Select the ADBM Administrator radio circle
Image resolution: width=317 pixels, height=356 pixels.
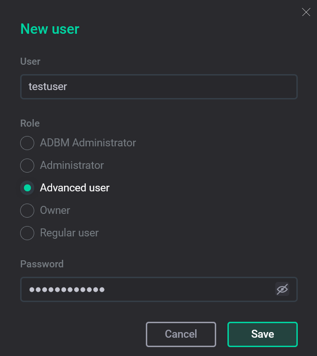(27, 143)
